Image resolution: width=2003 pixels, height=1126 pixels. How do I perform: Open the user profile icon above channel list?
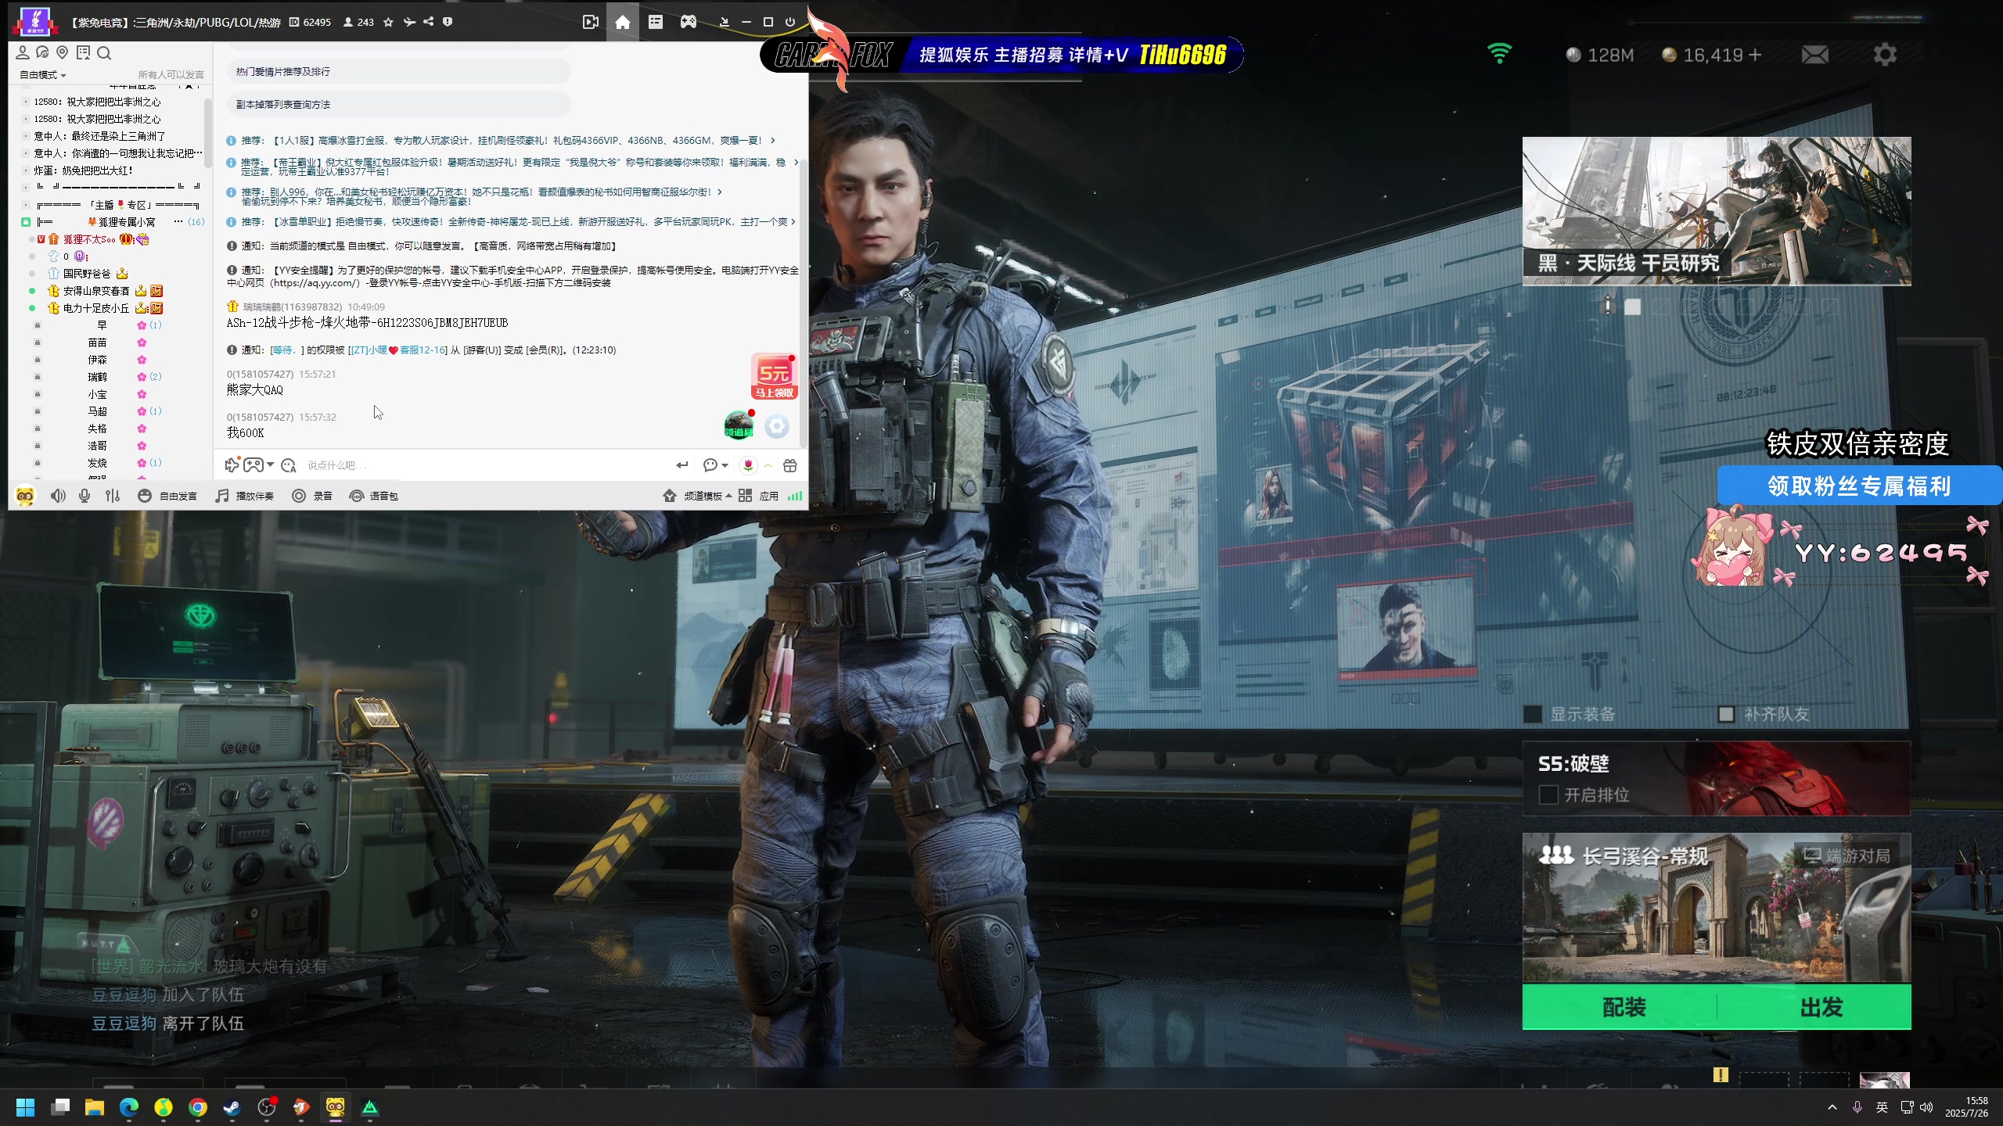pyautogui.click(x=23, y=52)
